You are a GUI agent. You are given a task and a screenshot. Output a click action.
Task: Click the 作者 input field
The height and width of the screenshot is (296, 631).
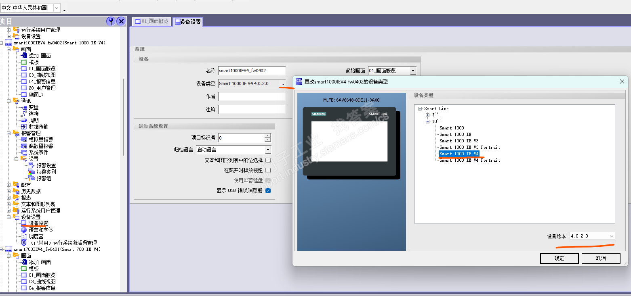(x=252, y=96)
